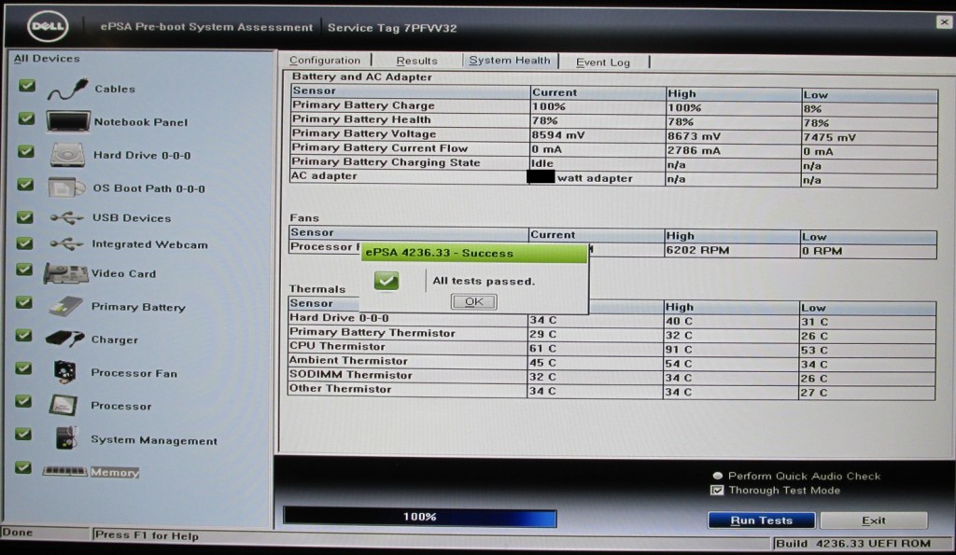This screenshot has width=956, height=555.
Task: Uncheck the Integrated Webcam checkbox
Action: tap(24, 243)
